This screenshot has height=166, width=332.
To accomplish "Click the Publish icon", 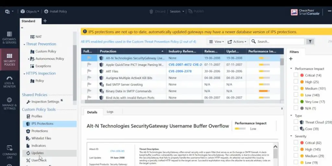I will click(190, 11).
